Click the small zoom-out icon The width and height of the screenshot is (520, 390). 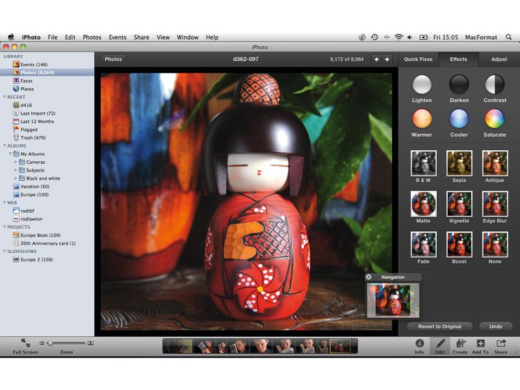point(42,343)
